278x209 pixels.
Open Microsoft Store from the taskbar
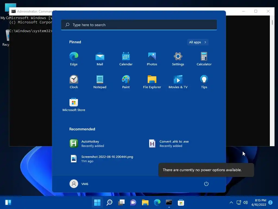click(x=181, y=202)
